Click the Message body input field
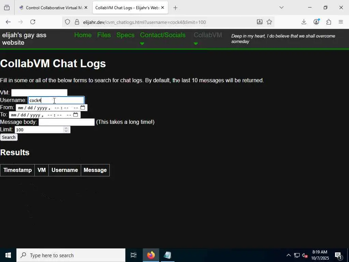 tap(66, 122)
